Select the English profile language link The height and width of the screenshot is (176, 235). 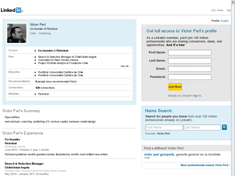(x=225, y=21)
